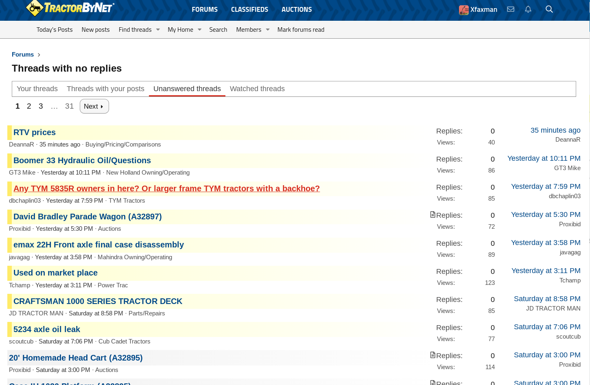Click scoutcub author under 5234 axle thread
This screenshot has width=590, height=385.
[21, 341]
